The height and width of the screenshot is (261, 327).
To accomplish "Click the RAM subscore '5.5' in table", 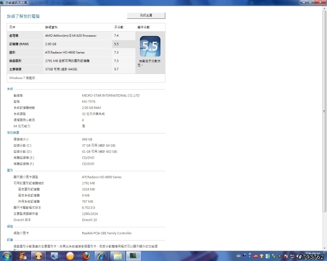I will pyautogui.click(x=116, y=44).
